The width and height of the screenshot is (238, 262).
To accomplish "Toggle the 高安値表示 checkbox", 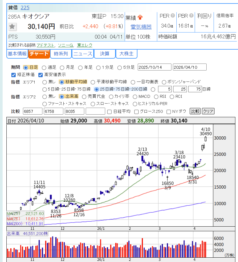I will pos(40,75).
